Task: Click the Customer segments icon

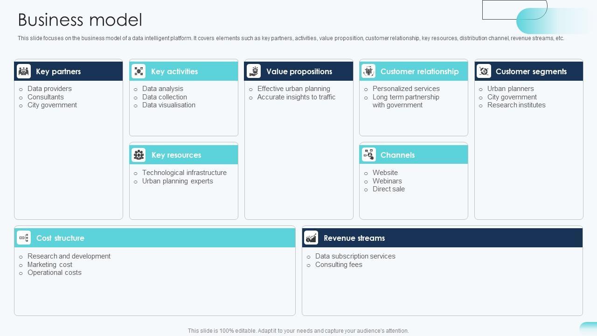Action: tap(484, 71)
